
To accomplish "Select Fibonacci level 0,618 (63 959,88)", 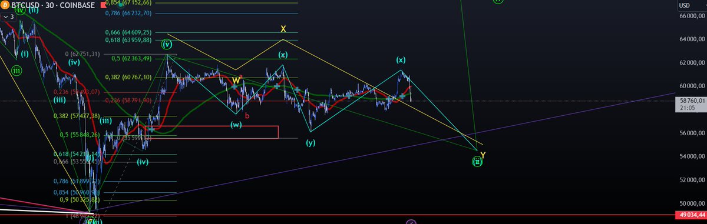I will pyautogui.click(x=128, y=40).
